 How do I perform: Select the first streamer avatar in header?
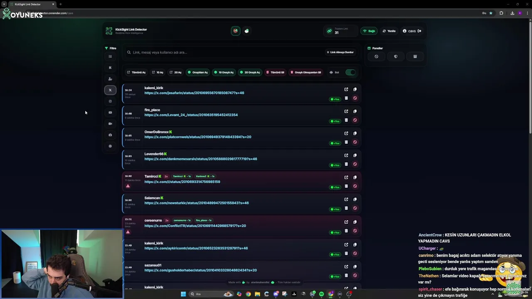236,31
